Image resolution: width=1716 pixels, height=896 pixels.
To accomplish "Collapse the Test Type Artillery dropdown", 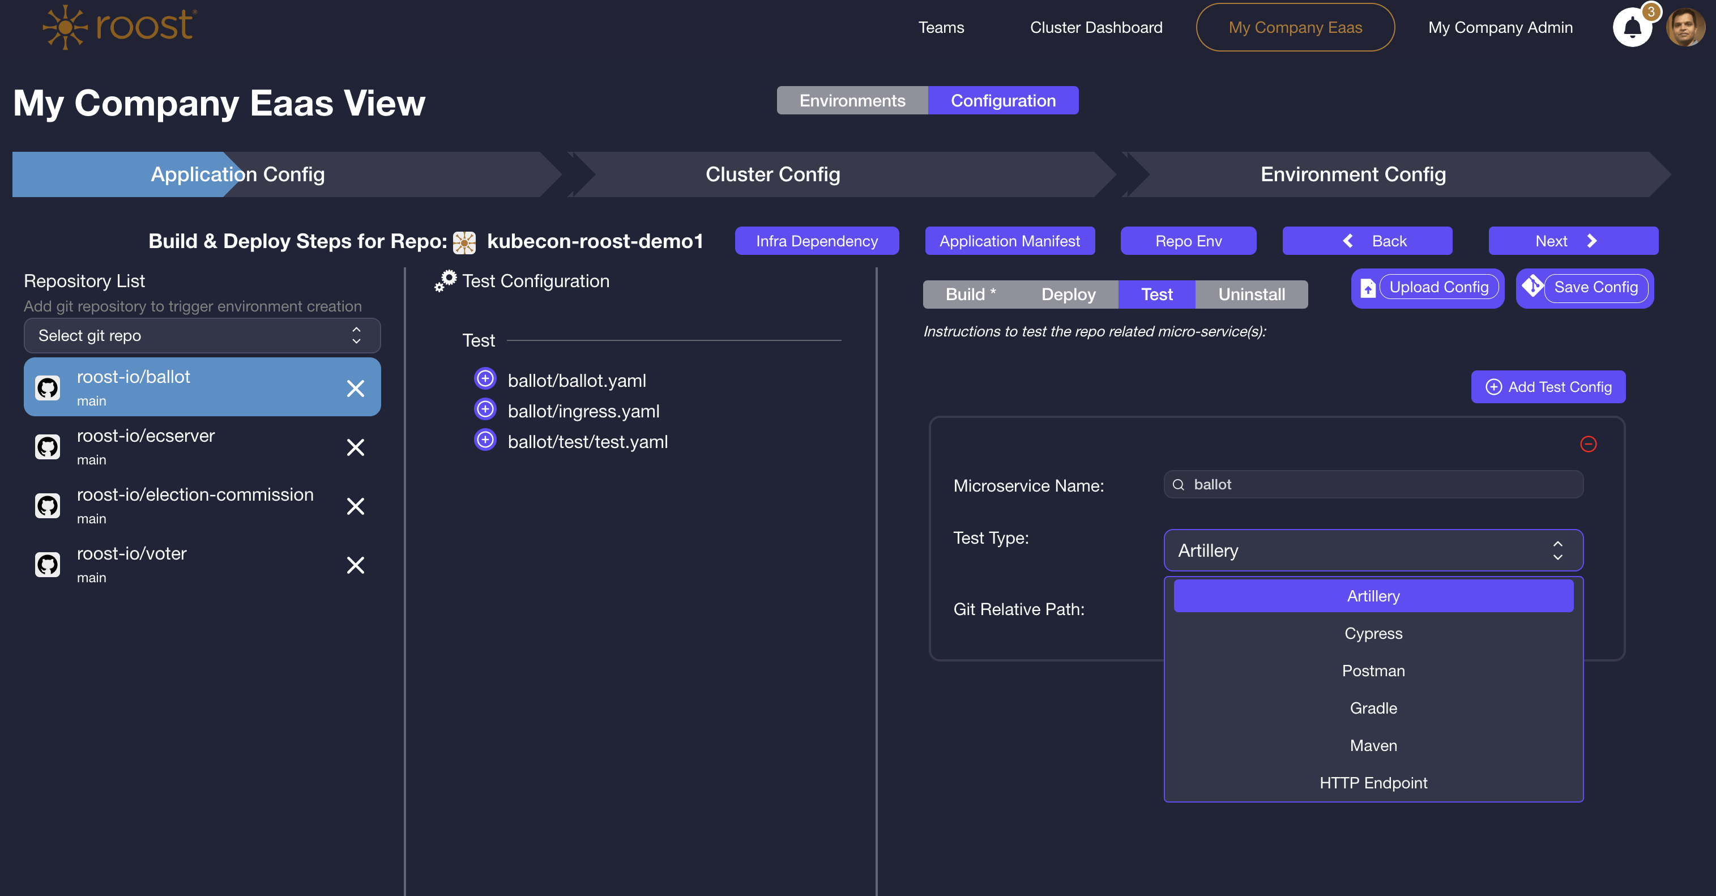I will coord(1373,551).
